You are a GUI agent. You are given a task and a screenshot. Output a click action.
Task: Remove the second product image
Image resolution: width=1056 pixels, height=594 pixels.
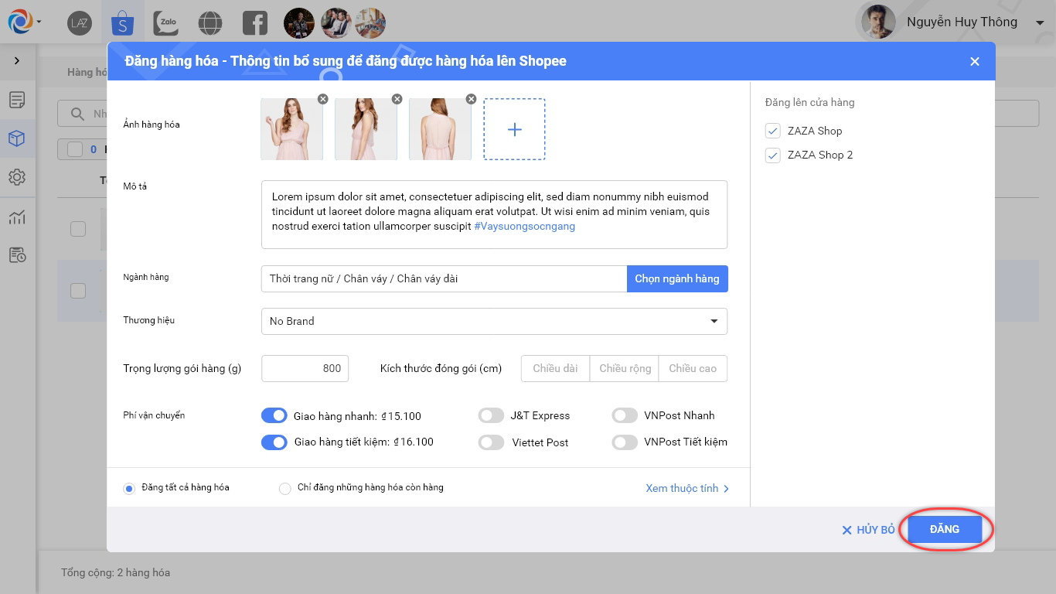tap(397, 99)
